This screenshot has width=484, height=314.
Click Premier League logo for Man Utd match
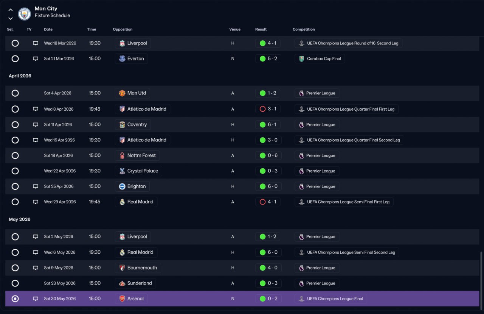pos(301,93)
